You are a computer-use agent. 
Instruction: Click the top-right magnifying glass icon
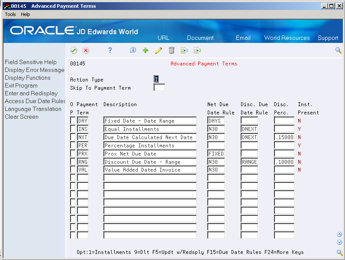tap(339, 50)
